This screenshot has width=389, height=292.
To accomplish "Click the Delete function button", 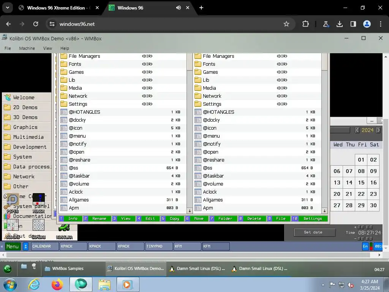I will [x=252, y=219].
